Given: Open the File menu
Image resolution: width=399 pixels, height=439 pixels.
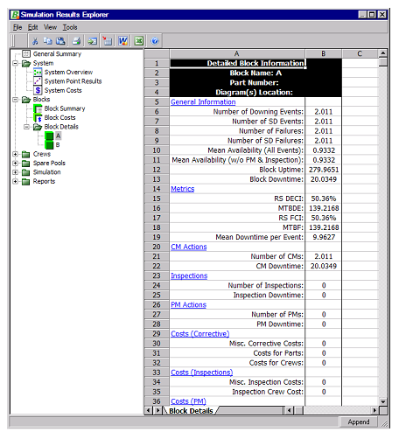Looking at the screenshot, I should pyautogui.click(x=17, y=27).
